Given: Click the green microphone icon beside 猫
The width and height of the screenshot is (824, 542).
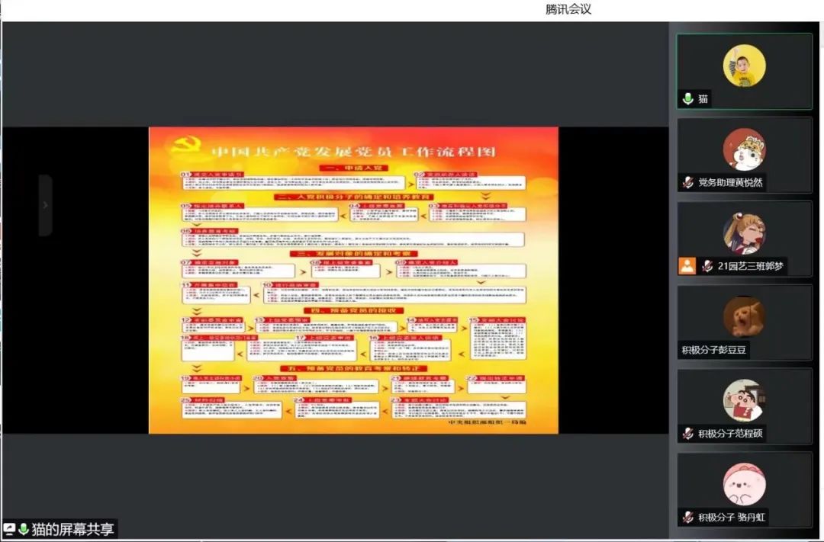Looking at the screenshot, I should (x=687, y=99).
